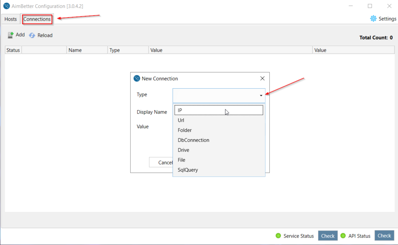Close the New Connection dialog
This screenshot has height=245, width=398.
point(262,79)
